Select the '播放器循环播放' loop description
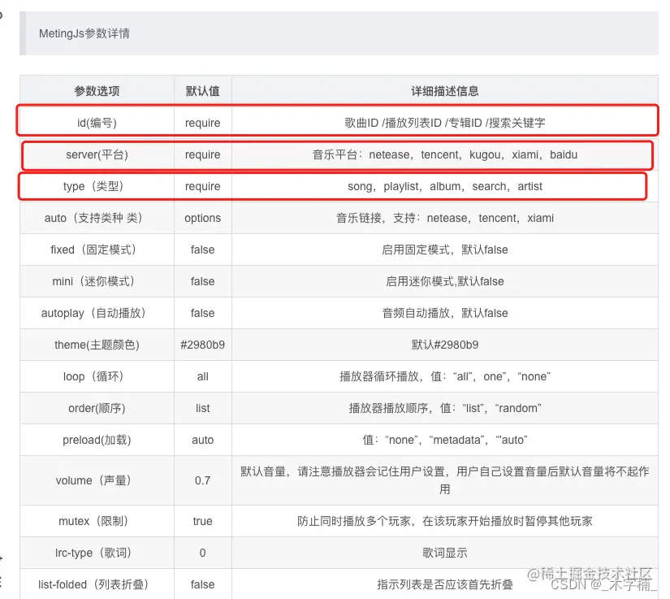This screenshot has height=599, width=670. 445,376
